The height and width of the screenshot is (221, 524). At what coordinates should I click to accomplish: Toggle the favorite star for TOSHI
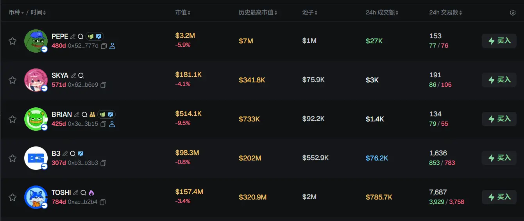pyautogui.click(x=13, y=197)
